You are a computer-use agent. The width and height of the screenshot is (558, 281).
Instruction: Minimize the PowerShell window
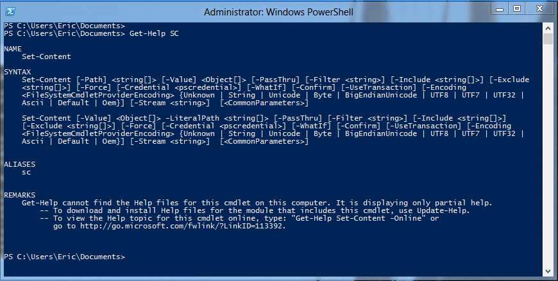click(x=500, y=8)
